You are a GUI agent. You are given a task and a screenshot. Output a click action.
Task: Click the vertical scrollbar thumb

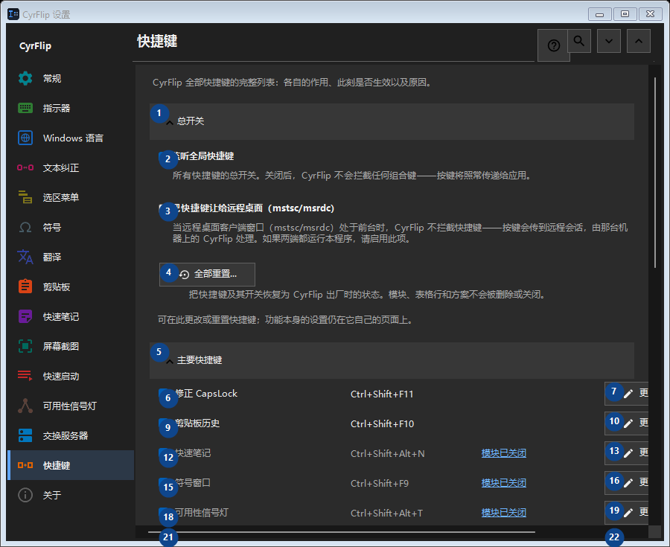(x=655, y=173)
